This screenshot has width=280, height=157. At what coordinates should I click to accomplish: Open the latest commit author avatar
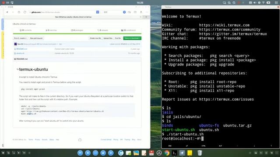16,44
